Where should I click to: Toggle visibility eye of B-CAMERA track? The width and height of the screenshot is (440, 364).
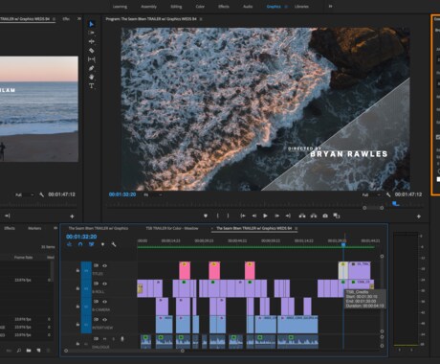(104, 302)
